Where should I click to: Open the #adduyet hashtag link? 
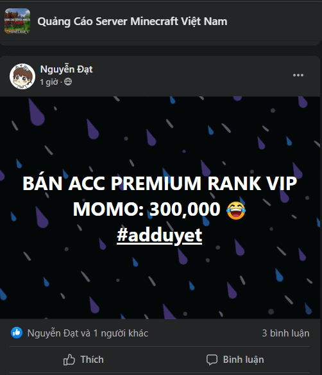160,236
